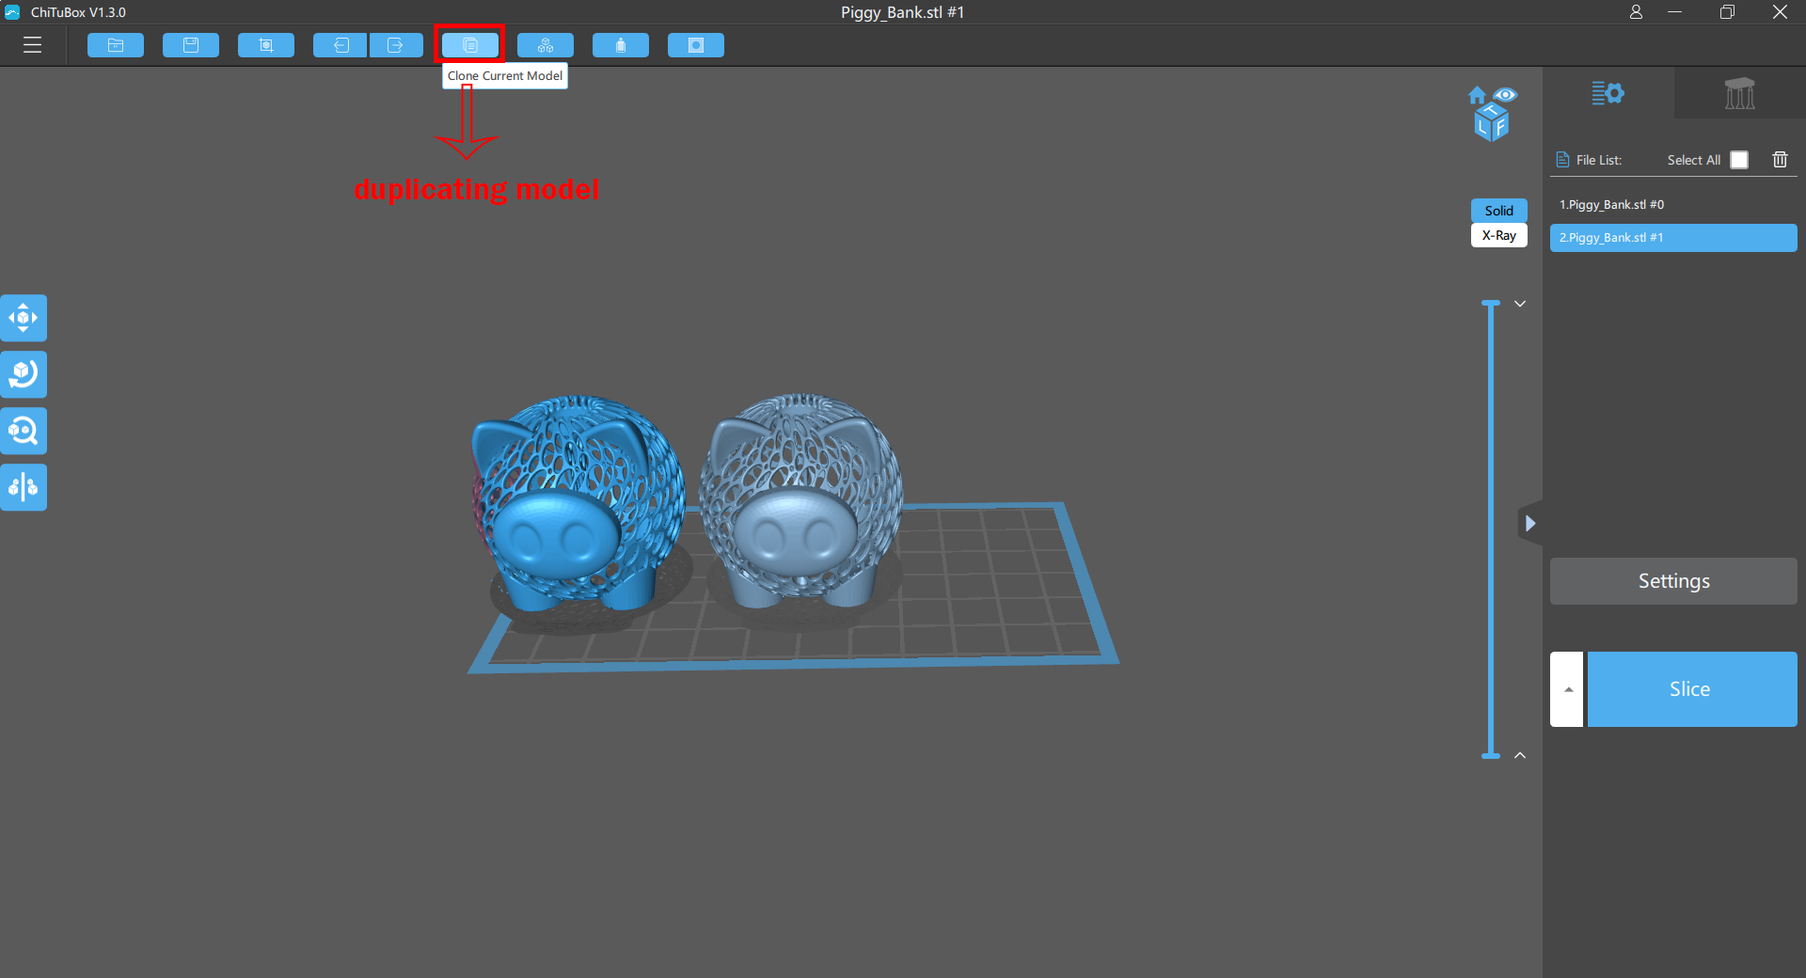
Task: Click the chevron above layer slider
Action: pos(1520,304)
